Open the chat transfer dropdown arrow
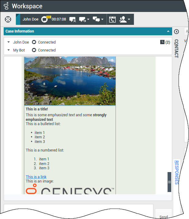The image size is (189, 219). [x=89, y=19]
